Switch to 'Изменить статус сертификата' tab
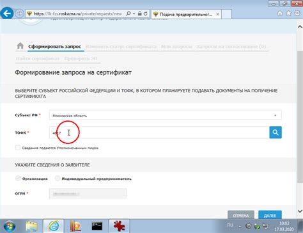303x233 pixels. pos(121,47)
